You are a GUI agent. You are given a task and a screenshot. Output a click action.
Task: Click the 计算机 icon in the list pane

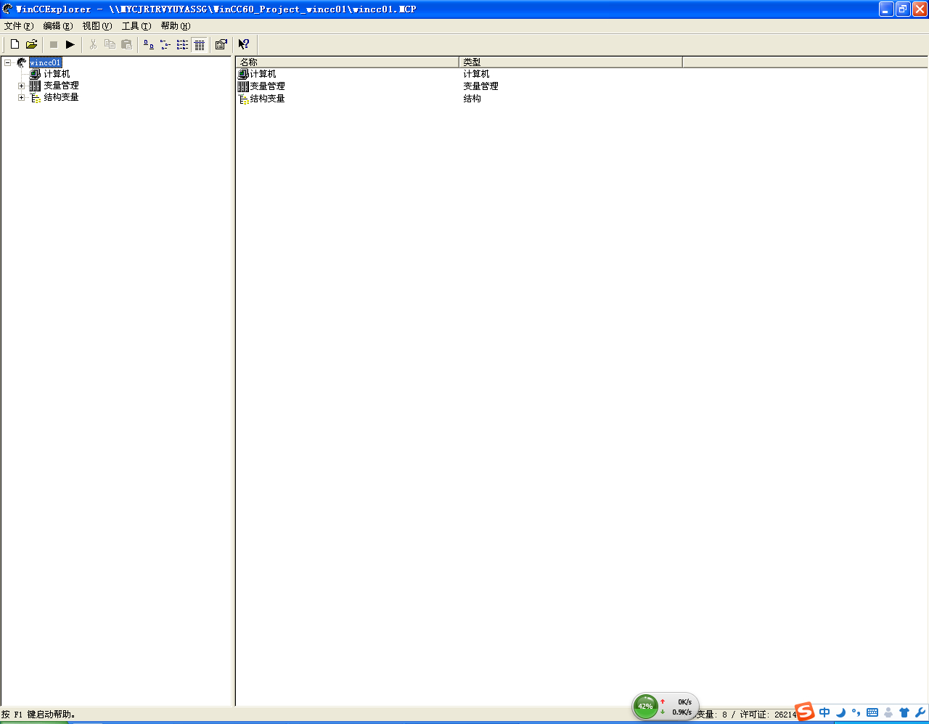243,74
